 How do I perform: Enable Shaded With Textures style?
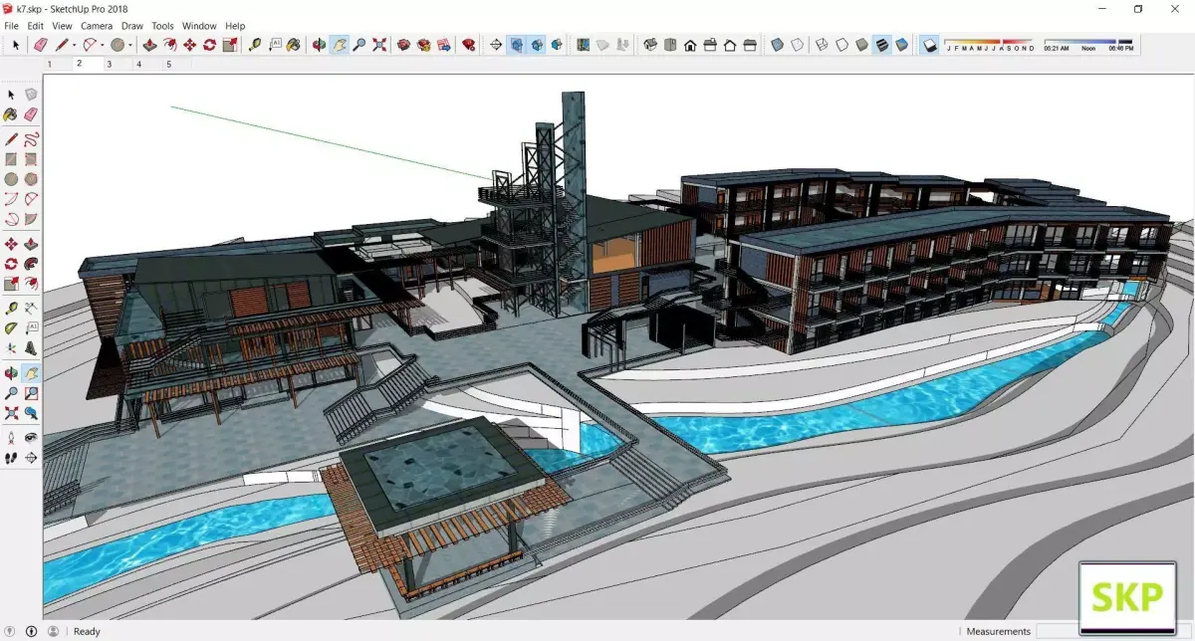click(x=881, y=45)
